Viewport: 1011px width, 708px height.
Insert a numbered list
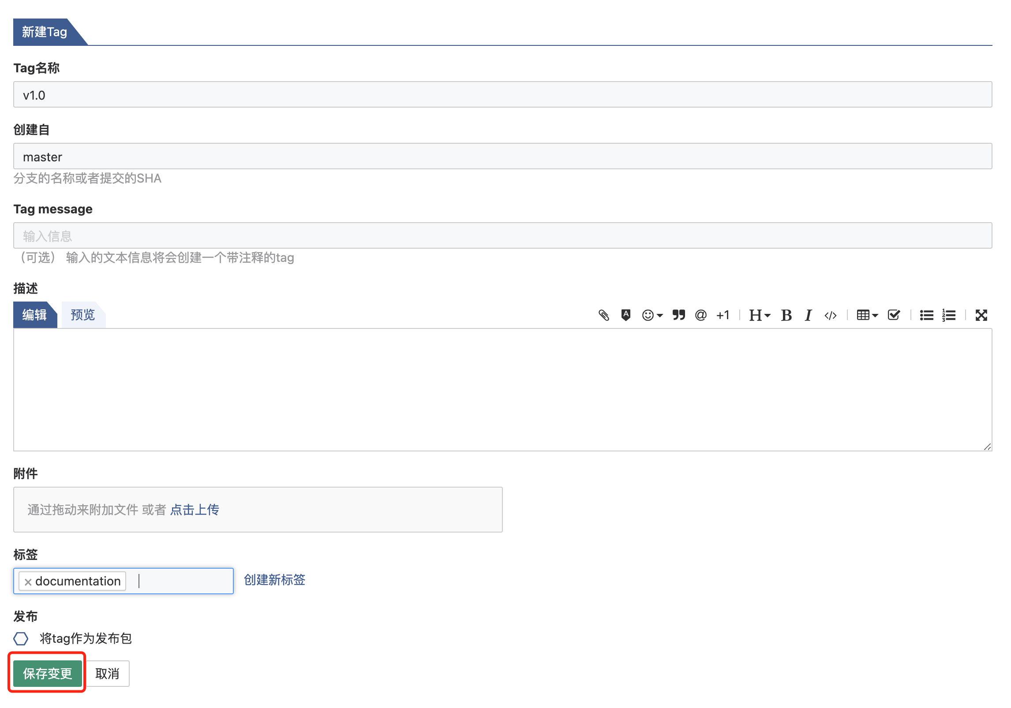coord(948,315)
